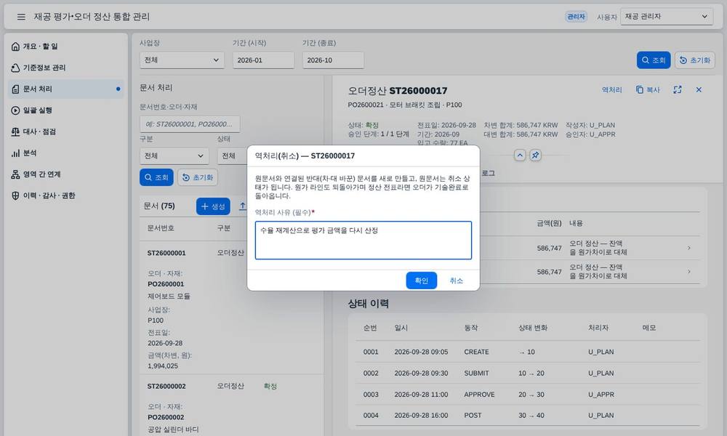The width and height of the screenshot is (727, 436).
Task: Select 문서 처리 sidebar menu
Action: [66, 89]
